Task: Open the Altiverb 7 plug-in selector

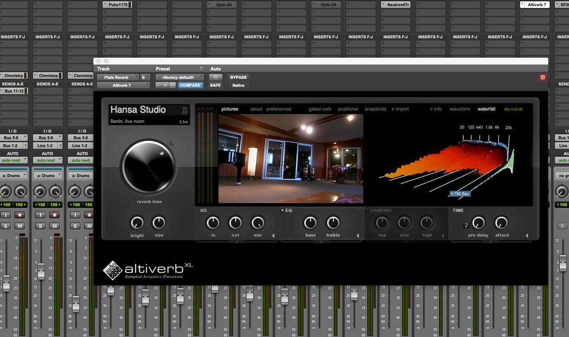Action: 124,85
